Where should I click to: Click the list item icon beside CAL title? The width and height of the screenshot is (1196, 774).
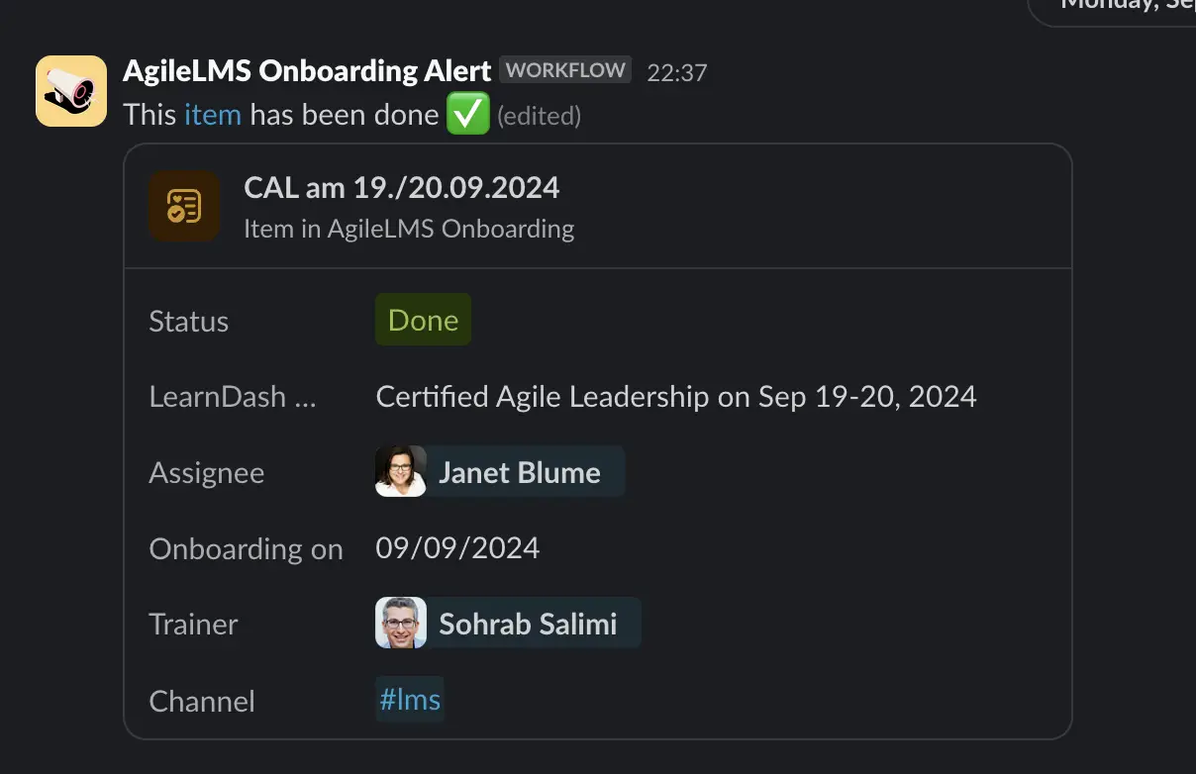click(184, 206)
